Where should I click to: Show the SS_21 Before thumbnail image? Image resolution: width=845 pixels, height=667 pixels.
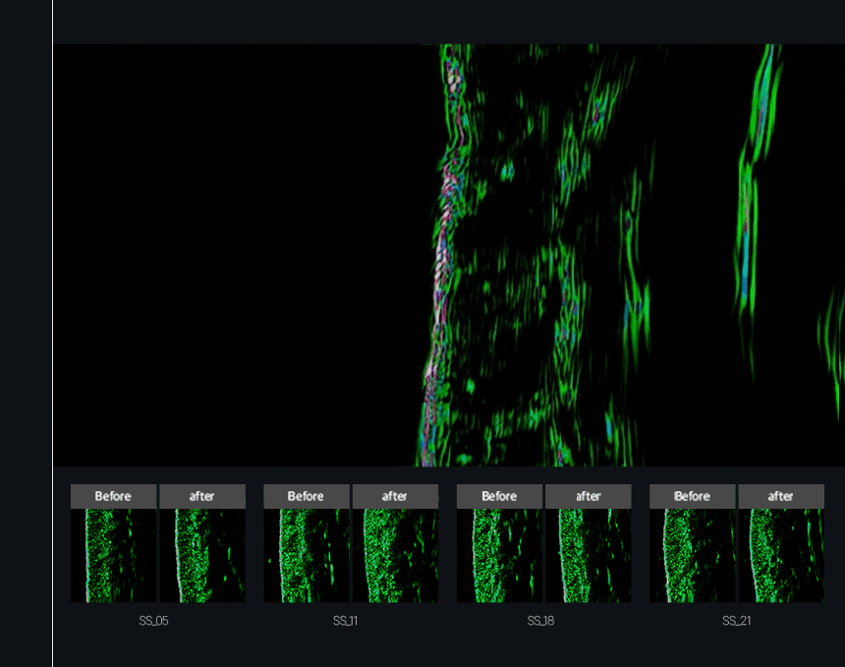coord(692,555)
